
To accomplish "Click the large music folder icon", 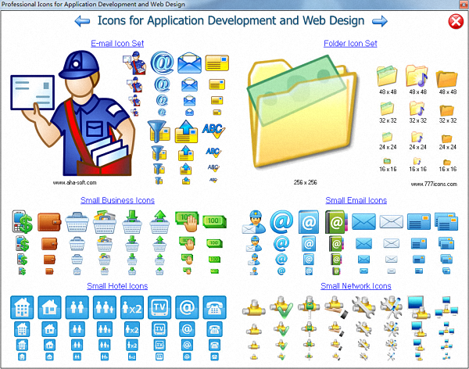I will pos(417,77).
